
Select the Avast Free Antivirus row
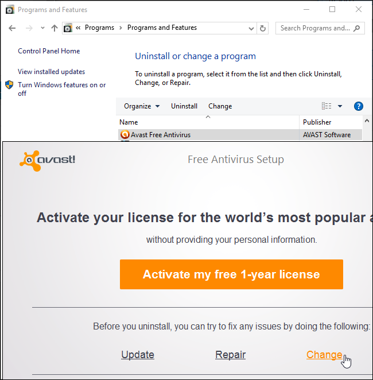(240, 135)
